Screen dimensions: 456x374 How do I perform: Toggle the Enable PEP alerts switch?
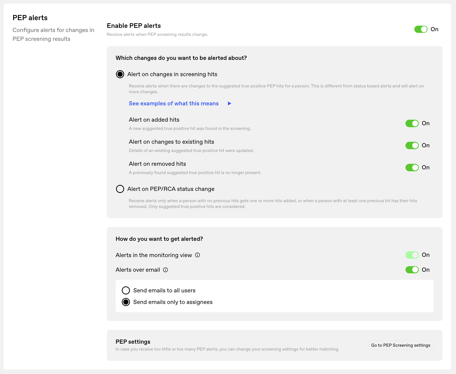421,29
